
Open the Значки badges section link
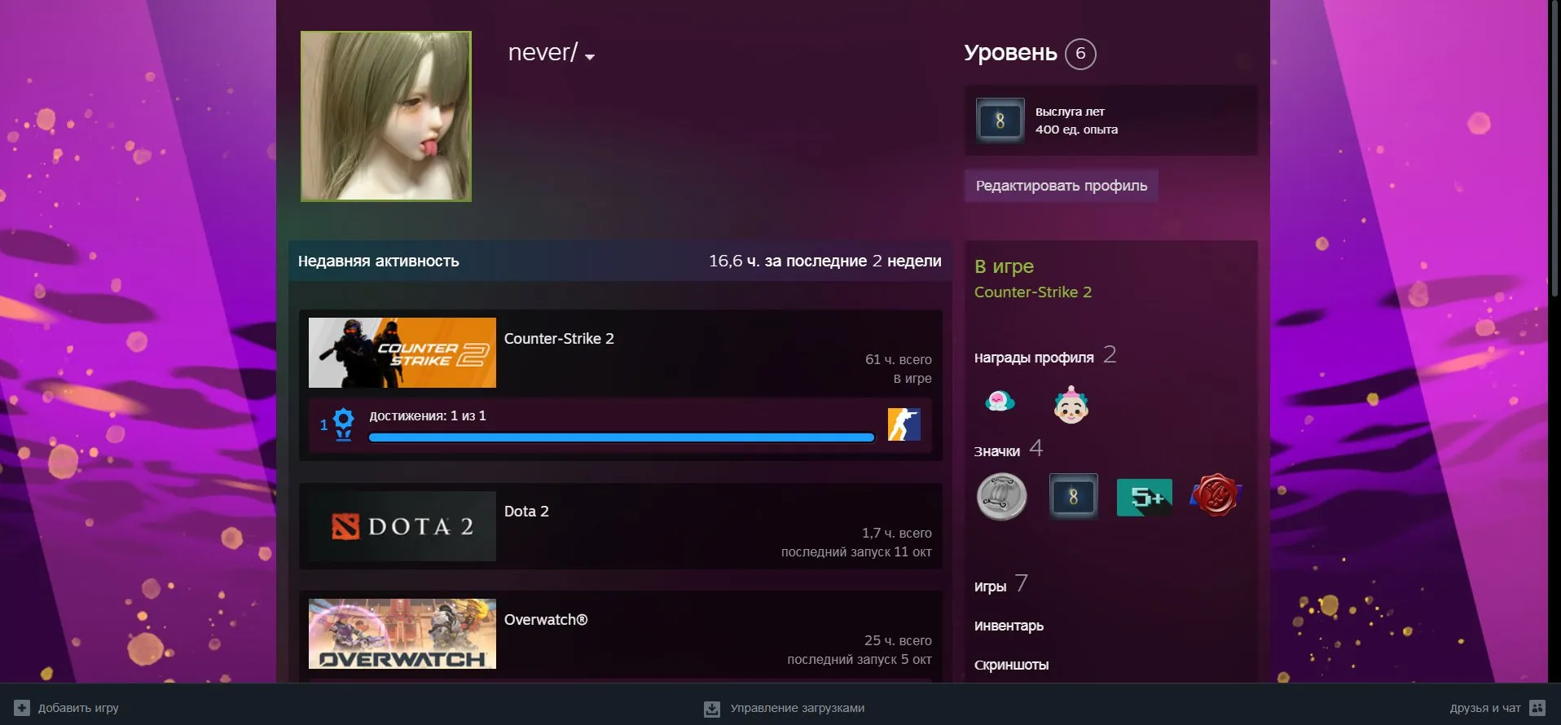[x=997, y=451]
